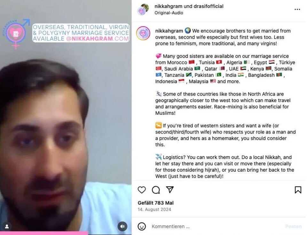The height and width of the screenshot is (235, 307).
Task: Click the 14. August 2024 date
Action: (154, 209)
